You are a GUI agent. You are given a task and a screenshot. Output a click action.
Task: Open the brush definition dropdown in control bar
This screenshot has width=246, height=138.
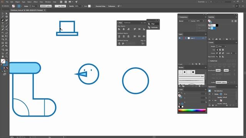67,6
